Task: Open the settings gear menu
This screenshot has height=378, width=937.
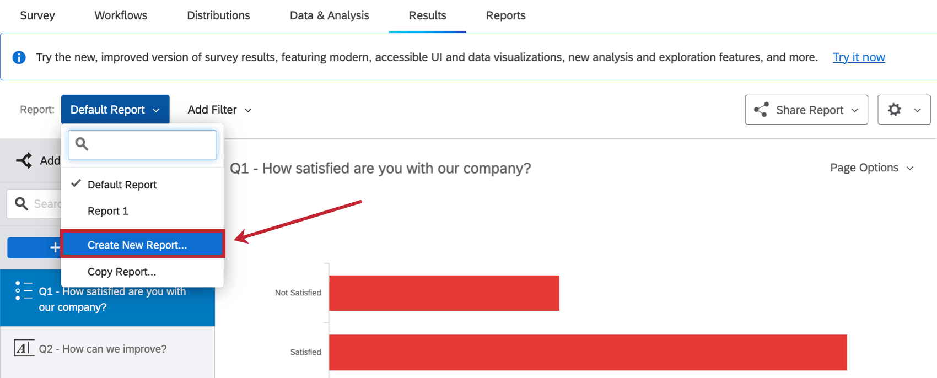Action: point(895,110)
